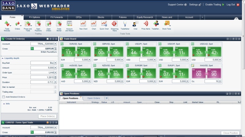The height and width of the screenshot is (137, 245).
Task: Open the Settings link
Action: tap(194, 5)
